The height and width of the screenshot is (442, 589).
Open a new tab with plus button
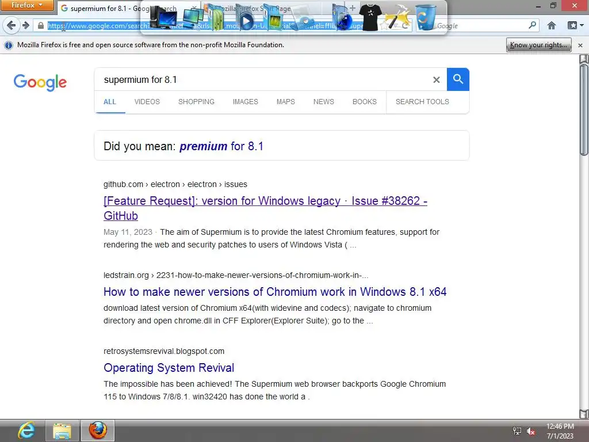coord(353,8)
